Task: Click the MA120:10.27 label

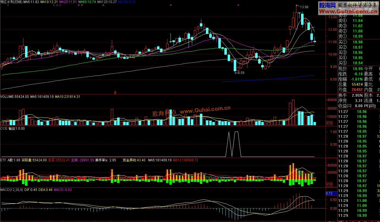Action: [107, 2]
